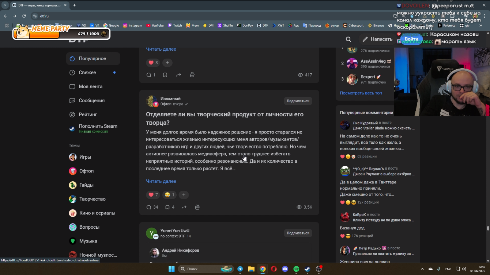Add a new reaction to Изюмный's post
This screenshot has height=275, width=490.
coord(184,195)
